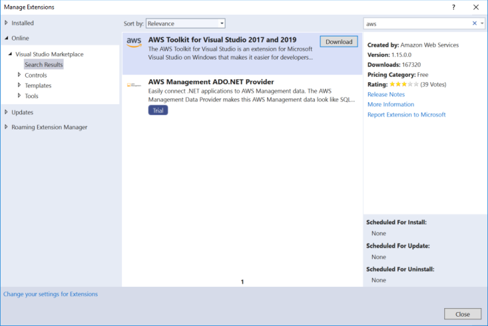Click the Scheduled For Uninstall heading
488x326 pixels.
400,269
